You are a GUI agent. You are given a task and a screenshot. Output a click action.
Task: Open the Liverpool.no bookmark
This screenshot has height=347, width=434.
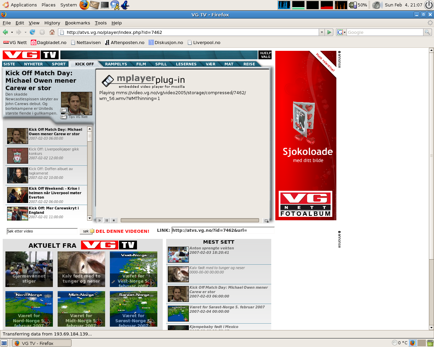(204, 42)
